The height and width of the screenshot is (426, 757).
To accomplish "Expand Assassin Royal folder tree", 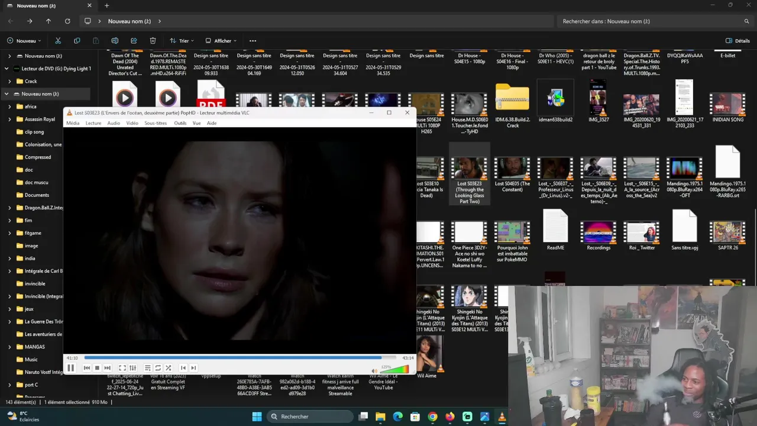I will pyautogui.click(x=9, y=119).
